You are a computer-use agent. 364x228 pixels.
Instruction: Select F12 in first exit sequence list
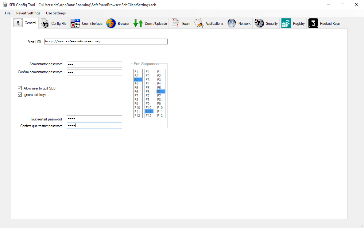[138, 116]
